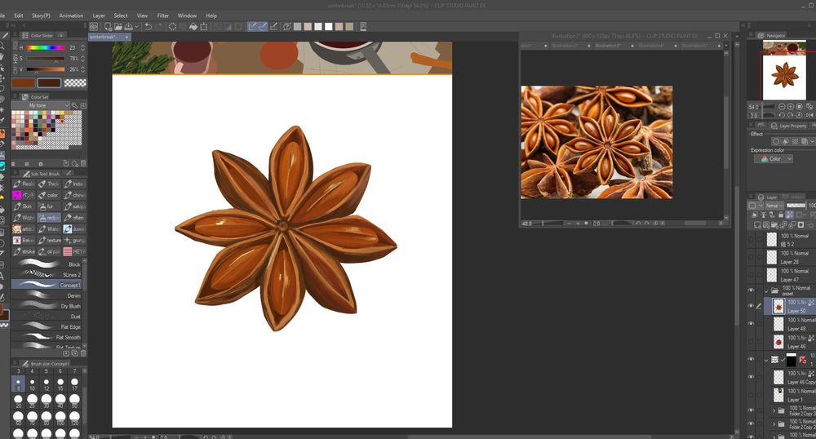This screenshot has height=439, width=816.
Task: Select the Magnifier zoom tool in the toolbar
Action: click(4, 47)
